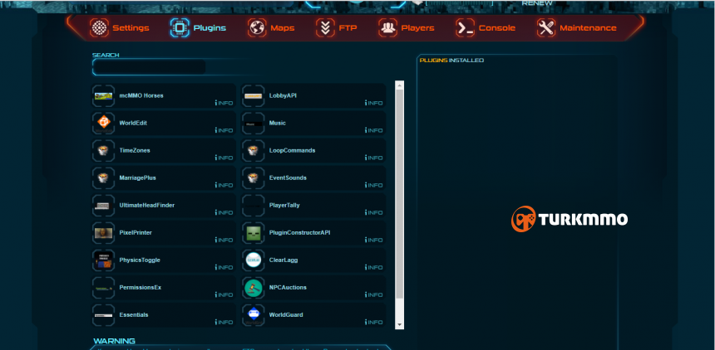Image resolution: width=715 pixels, height=350 pixels.
Task: Click into the plugin search field
Action: [149, 67]
